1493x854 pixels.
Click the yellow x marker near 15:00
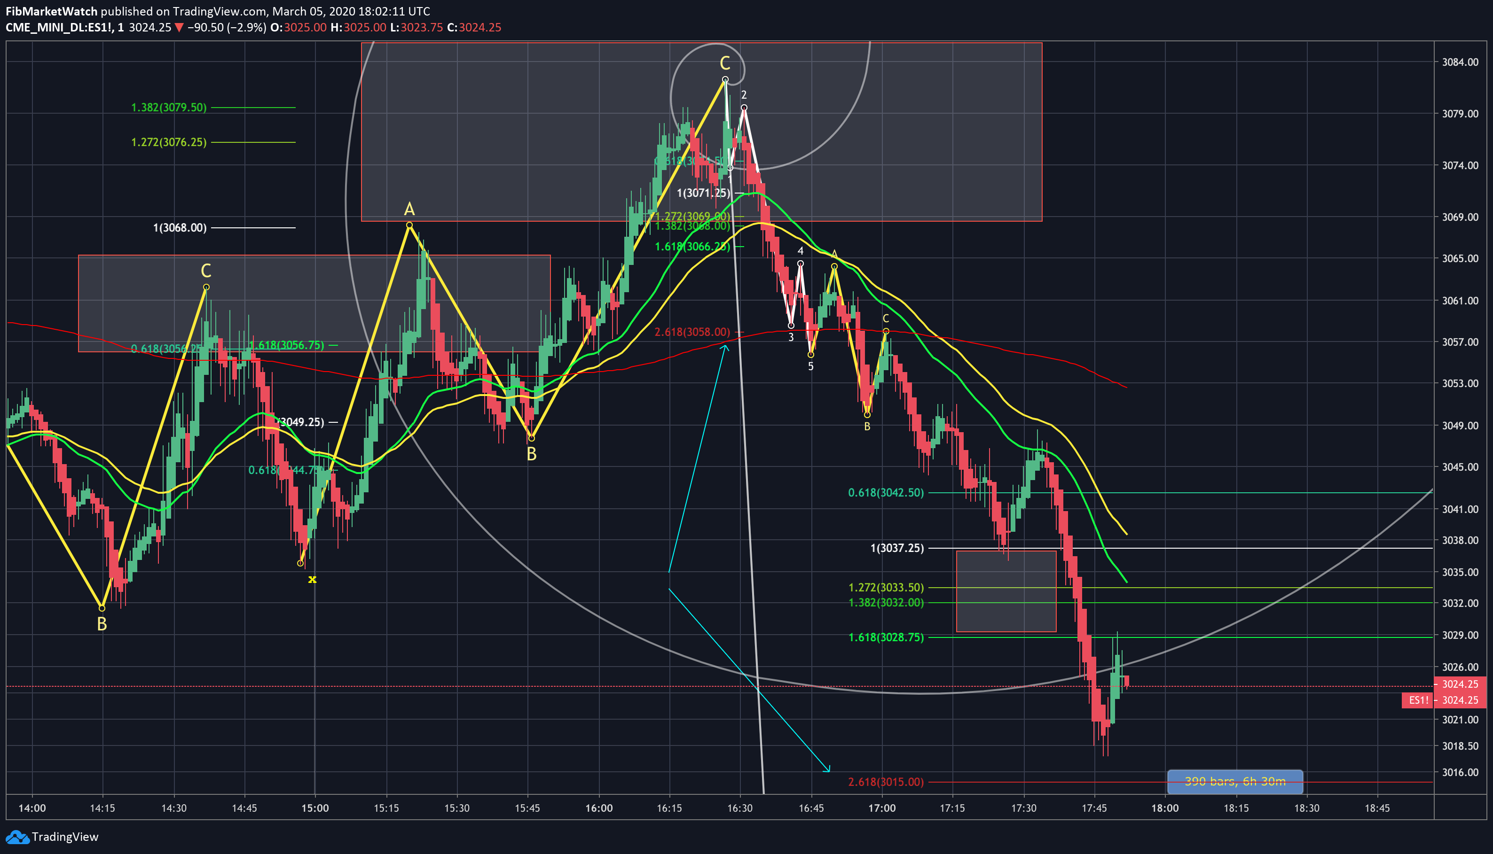coord(312,579)
